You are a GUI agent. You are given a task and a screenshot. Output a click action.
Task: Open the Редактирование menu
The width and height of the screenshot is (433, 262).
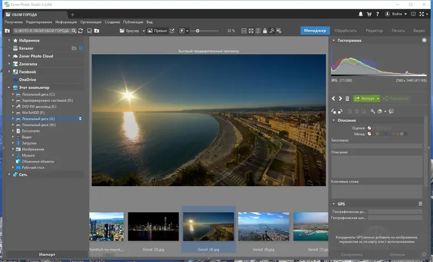tap(38, 22)
